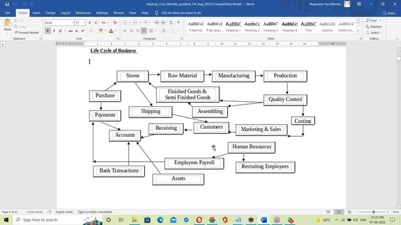
Task: Toggle align right
Action: click(138, 31)
